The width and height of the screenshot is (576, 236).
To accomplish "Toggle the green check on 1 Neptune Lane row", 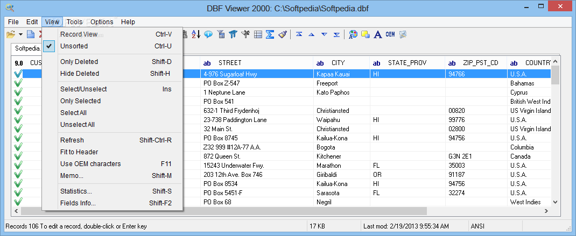I will click(x=18, y=92).
